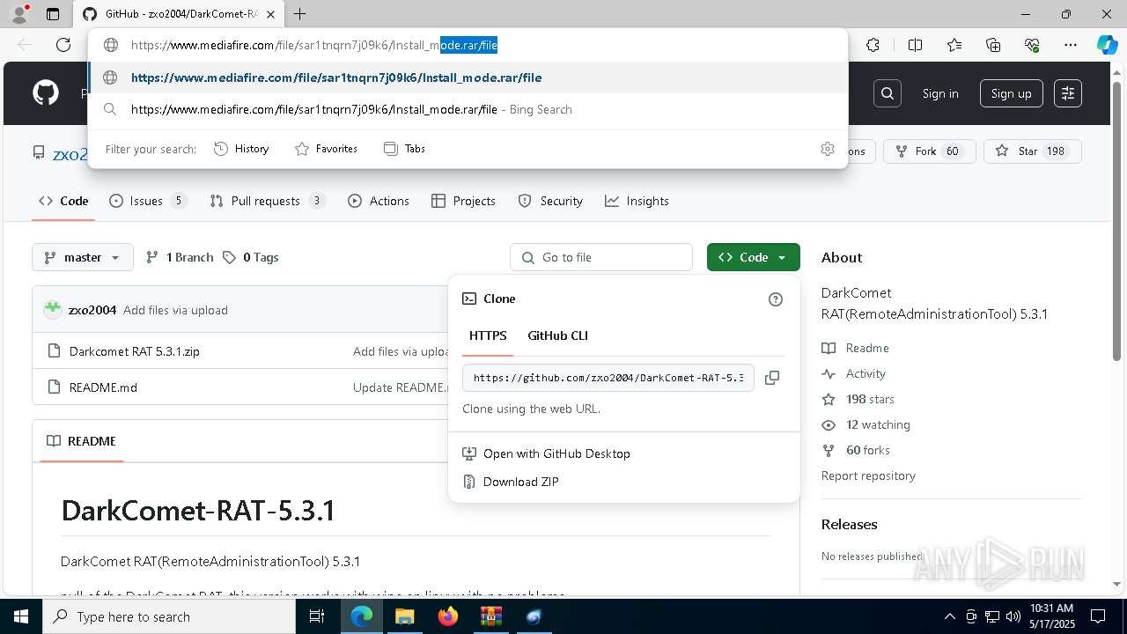Open WinRAR from taskbar
The height and width of the screenshot is (634, 1127).
point(490,616)
